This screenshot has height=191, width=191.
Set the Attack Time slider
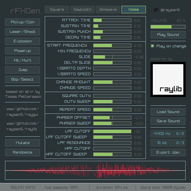click(112, 20)
